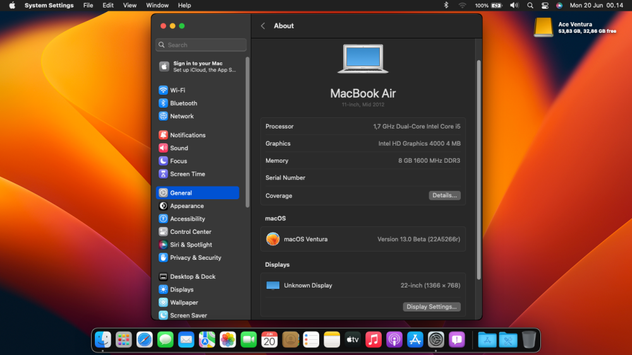Open Siri & Spotlight settings
This screenshot has width=632, height=355.
coord(197,245)
